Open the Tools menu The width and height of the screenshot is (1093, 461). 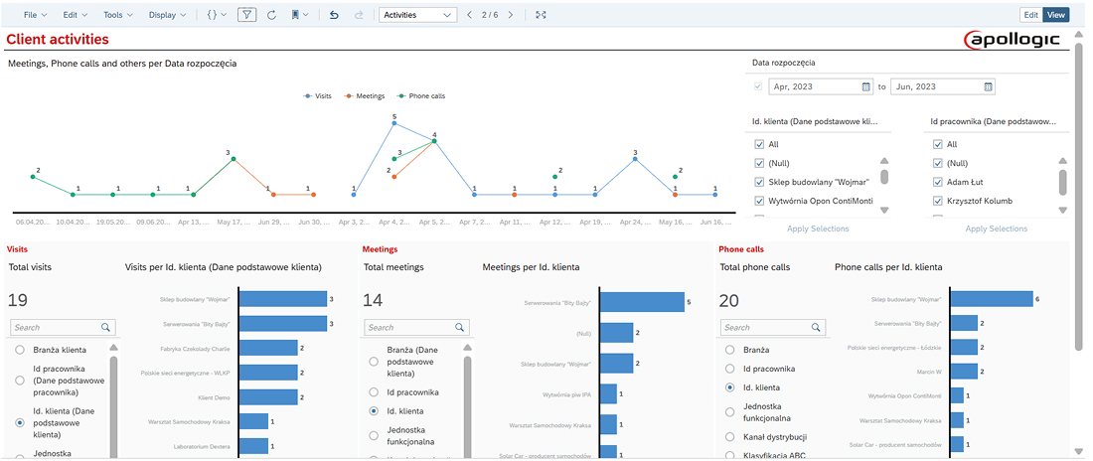[117, 15]
